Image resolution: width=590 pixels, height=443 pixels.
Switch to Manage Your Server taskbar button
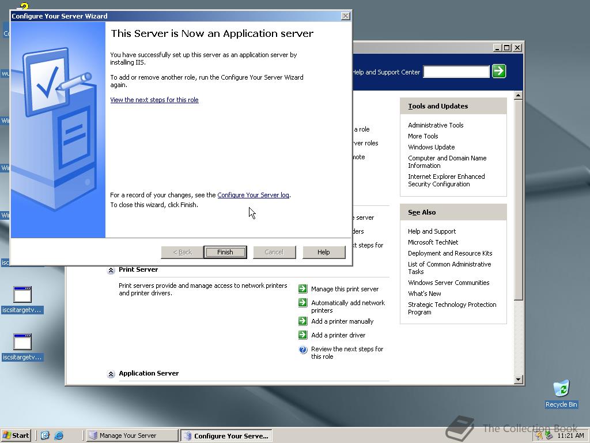tap(132, 436)
